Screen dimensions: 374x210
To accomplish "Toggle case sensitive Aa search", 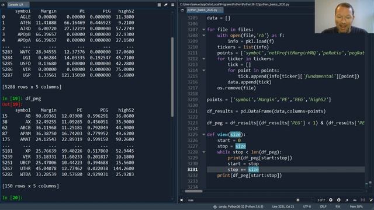I will tap(355, 200).
